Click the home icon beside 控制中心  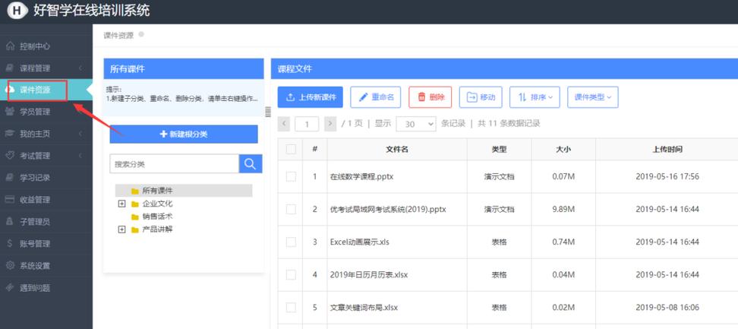click(10, 46)
